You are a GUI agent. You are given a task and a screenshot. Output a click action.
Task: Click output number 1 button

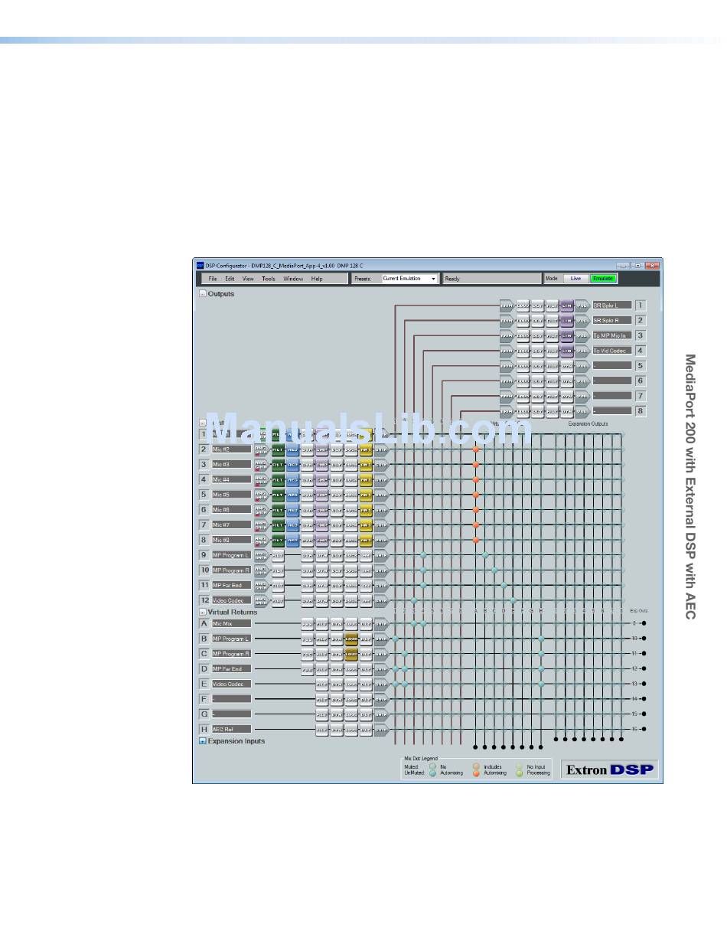pyautogui.click(x=641, y=305)
